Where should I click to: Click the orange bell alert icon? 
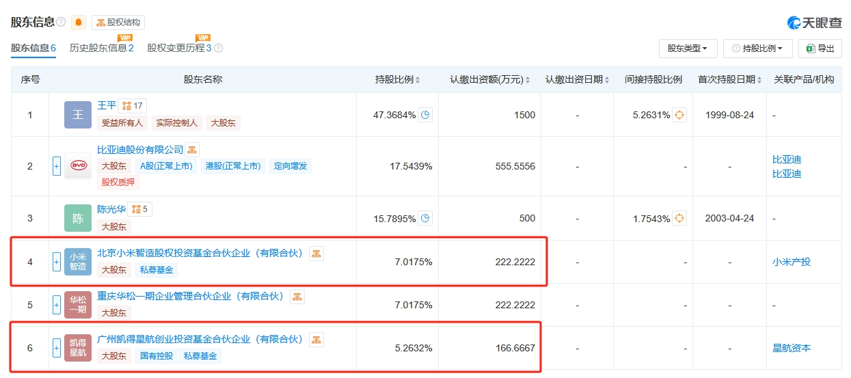[x=79, y=23]
